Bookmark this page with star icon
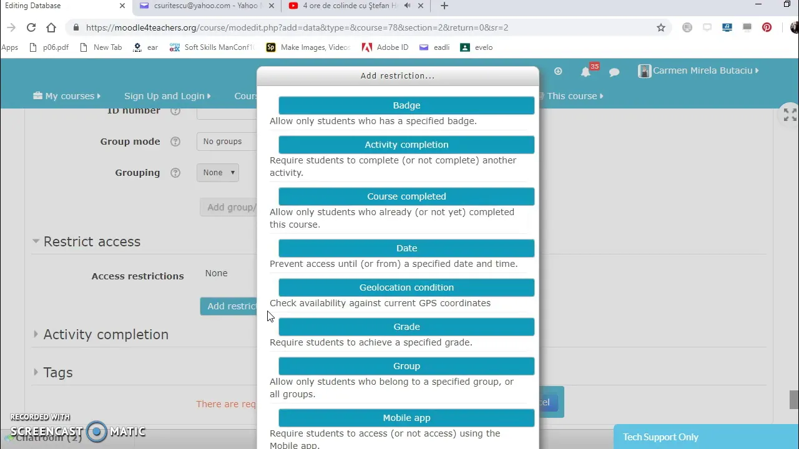The image size is (799, 449). coord(661,27)
